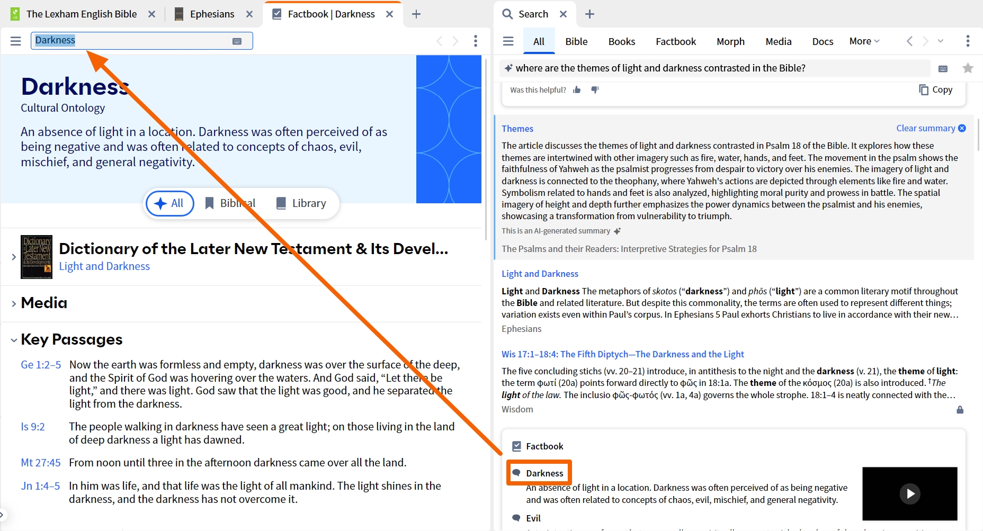Screen dimensions: 983x531
Task: Click Clear summary link
Action: tap(931, 128)
